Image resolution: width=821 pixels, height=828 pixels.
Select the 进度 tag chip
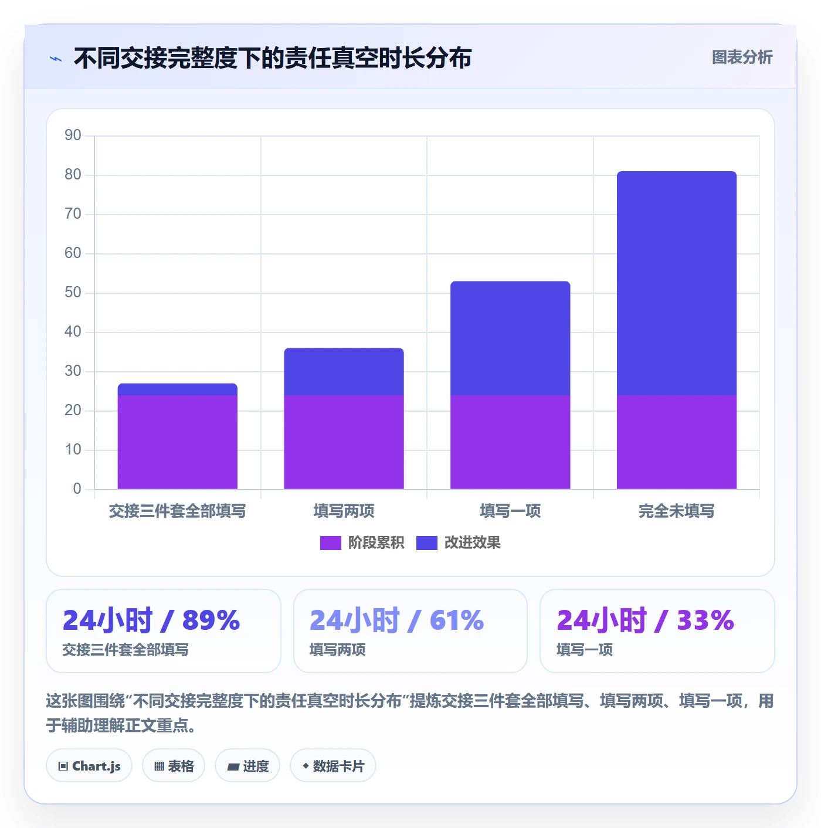click(247, 765)
